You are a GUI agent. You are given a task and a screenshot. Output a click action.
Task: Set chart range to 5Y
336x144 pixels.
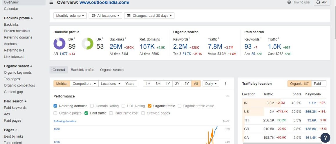coord(187,84)
